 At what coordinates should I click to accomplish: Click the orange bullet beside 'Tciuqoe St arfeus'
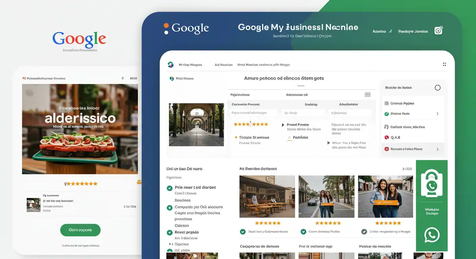click(236, 138)
